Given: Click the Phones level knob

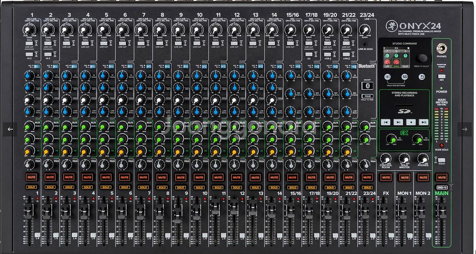Looking at the screenshot, I should click(x=423, y=158).
